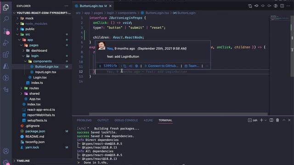The image size is (294, 165).
Task: Collapse the components folder
Action: 25,61
